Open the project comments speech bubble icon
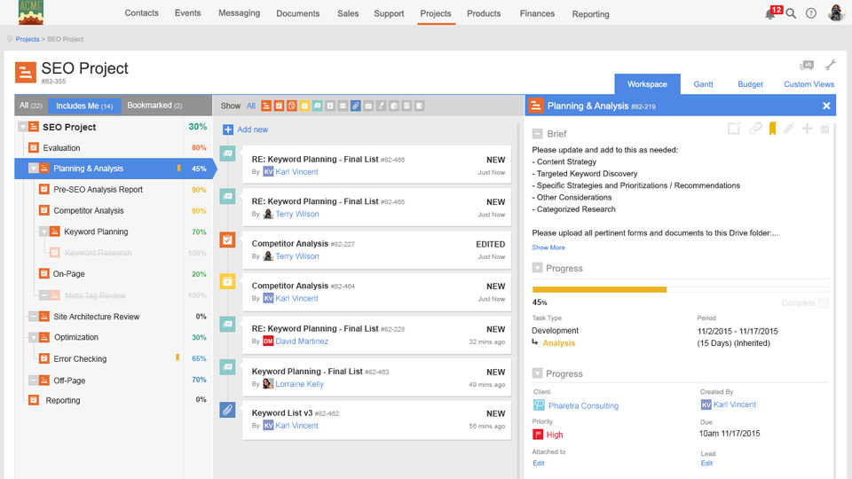 tap(807, 65)
